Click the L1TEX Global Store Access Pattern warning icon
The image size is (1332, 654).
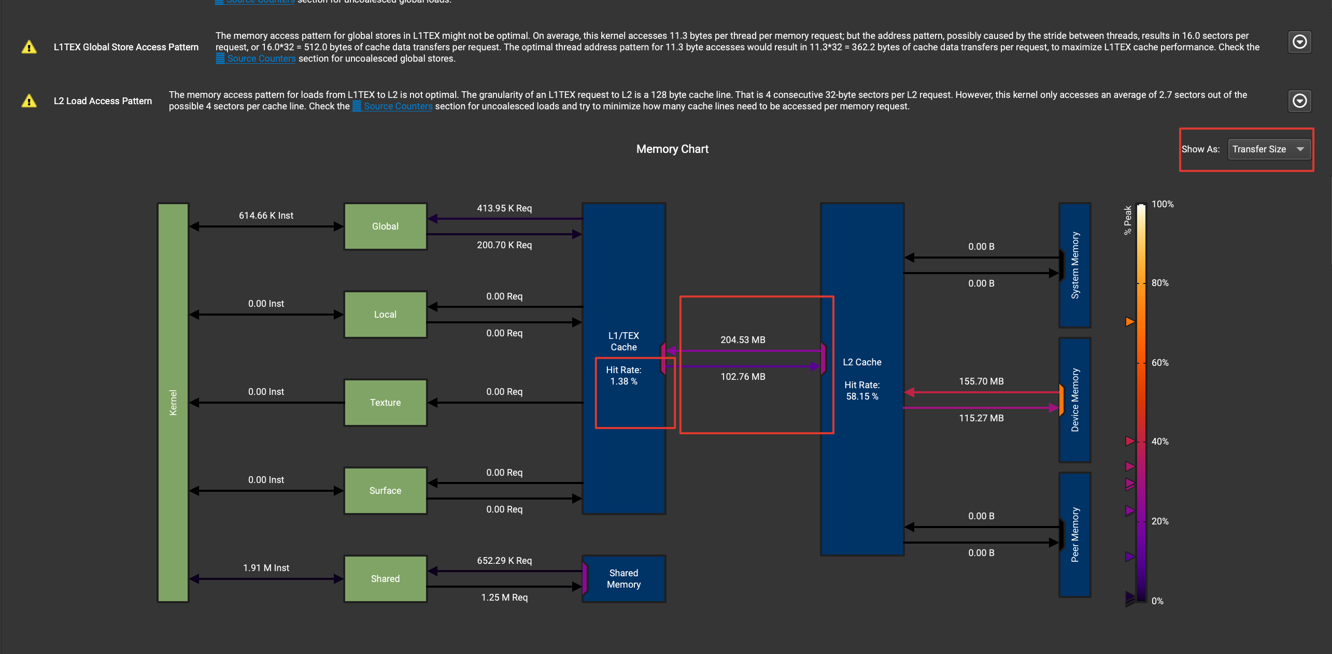(30, 47)
